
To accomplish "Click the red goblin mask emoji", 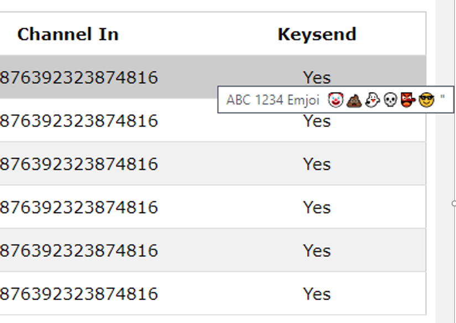I will [408, 100].
